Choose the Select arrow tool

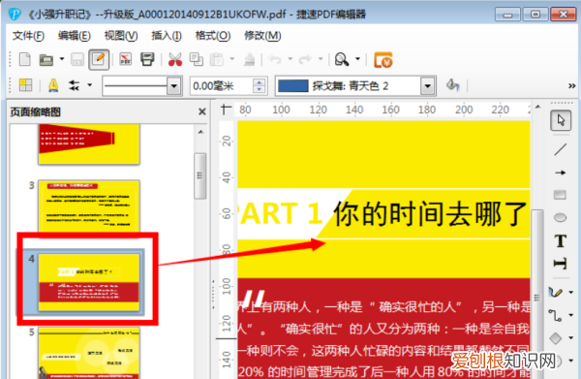(561, 120)
